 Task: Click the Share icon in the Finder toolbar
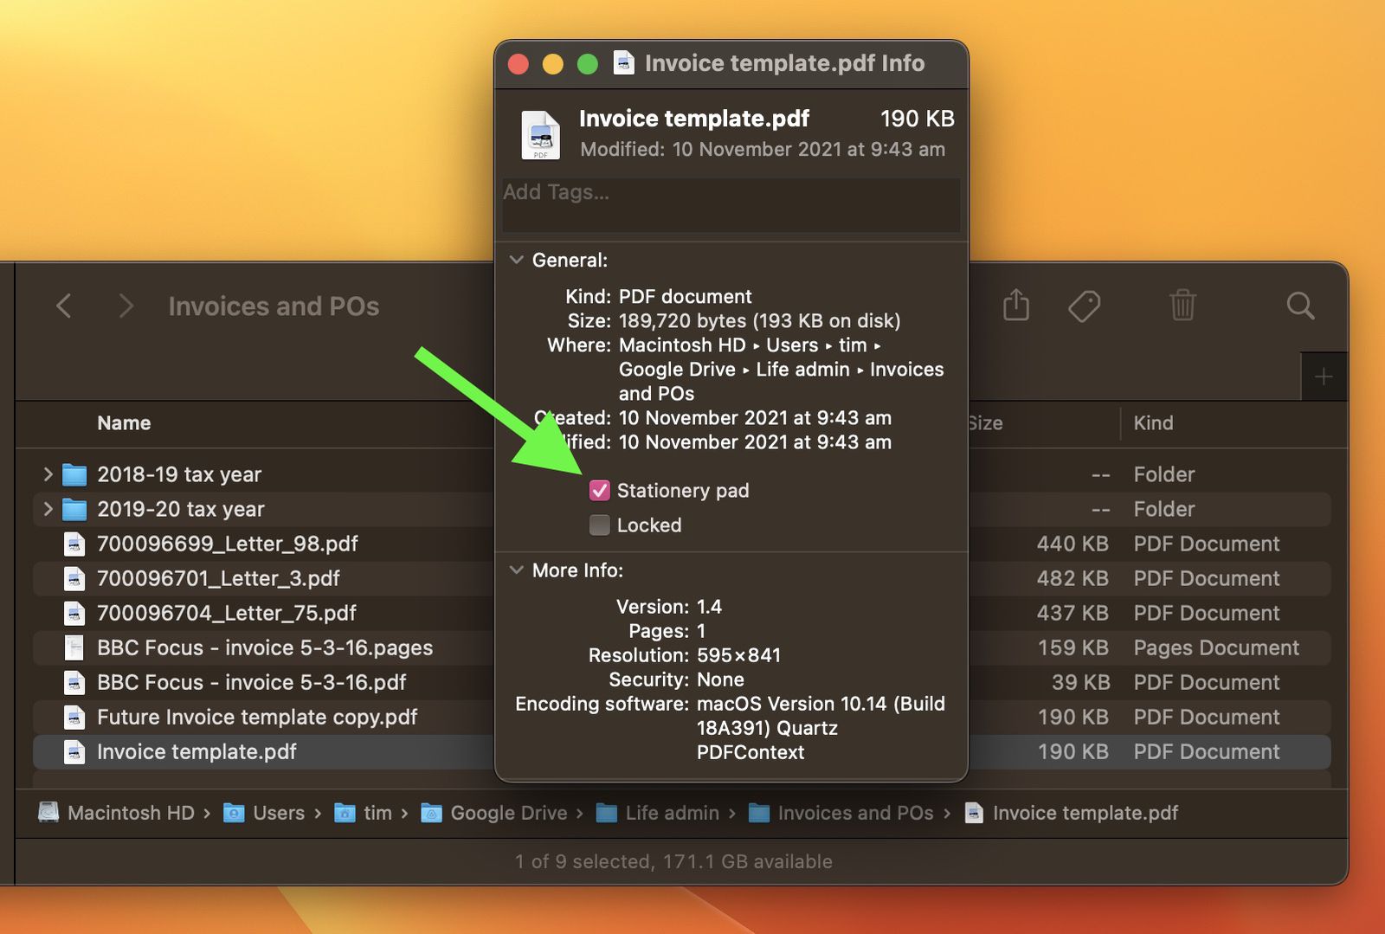click(1016, 306)
